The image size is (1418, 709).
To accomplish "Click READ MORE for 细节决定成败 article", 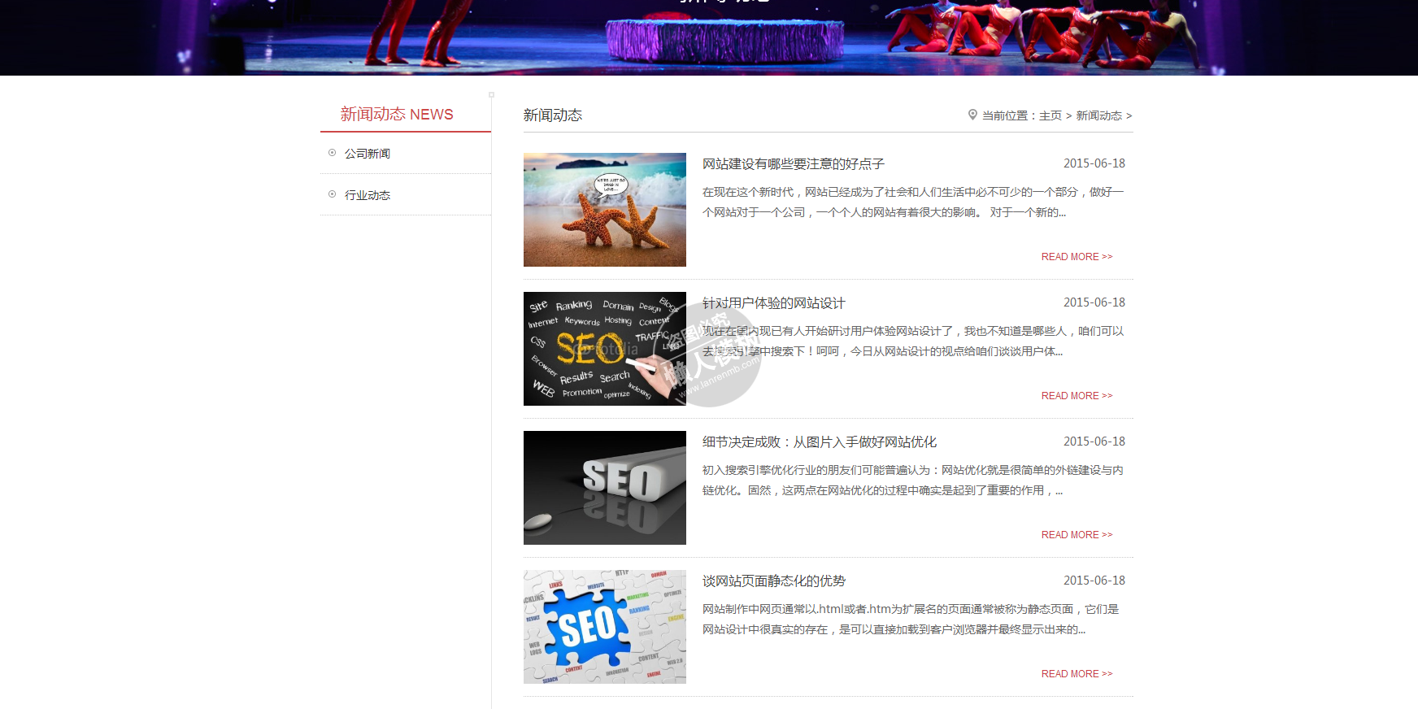I will 1077,535.
